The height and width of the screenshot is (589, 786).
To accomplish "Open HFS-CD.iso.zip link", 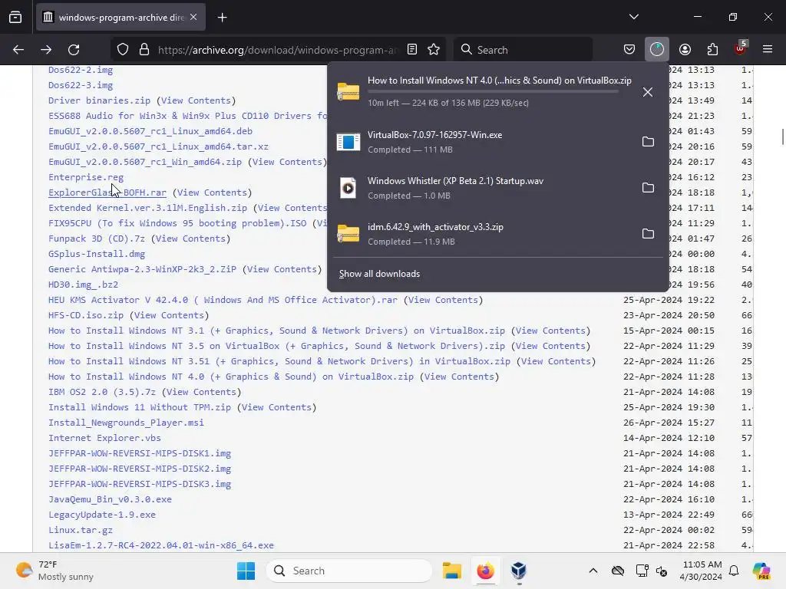I will click(x=86, y=315).
